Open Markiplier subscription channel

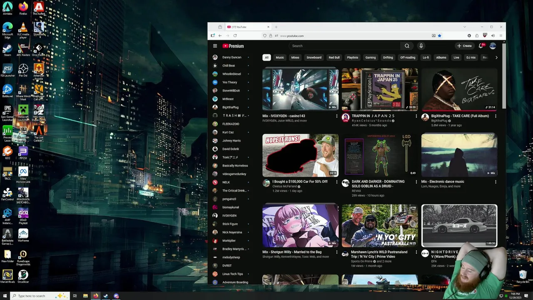tap(231, 240)
